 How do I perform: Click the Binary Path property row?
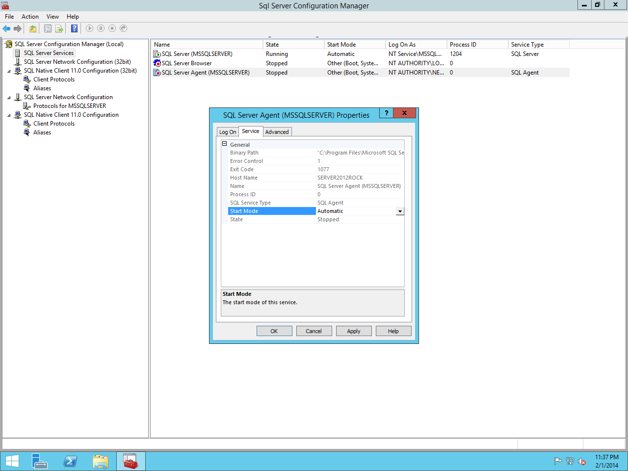tap(316, 153)
